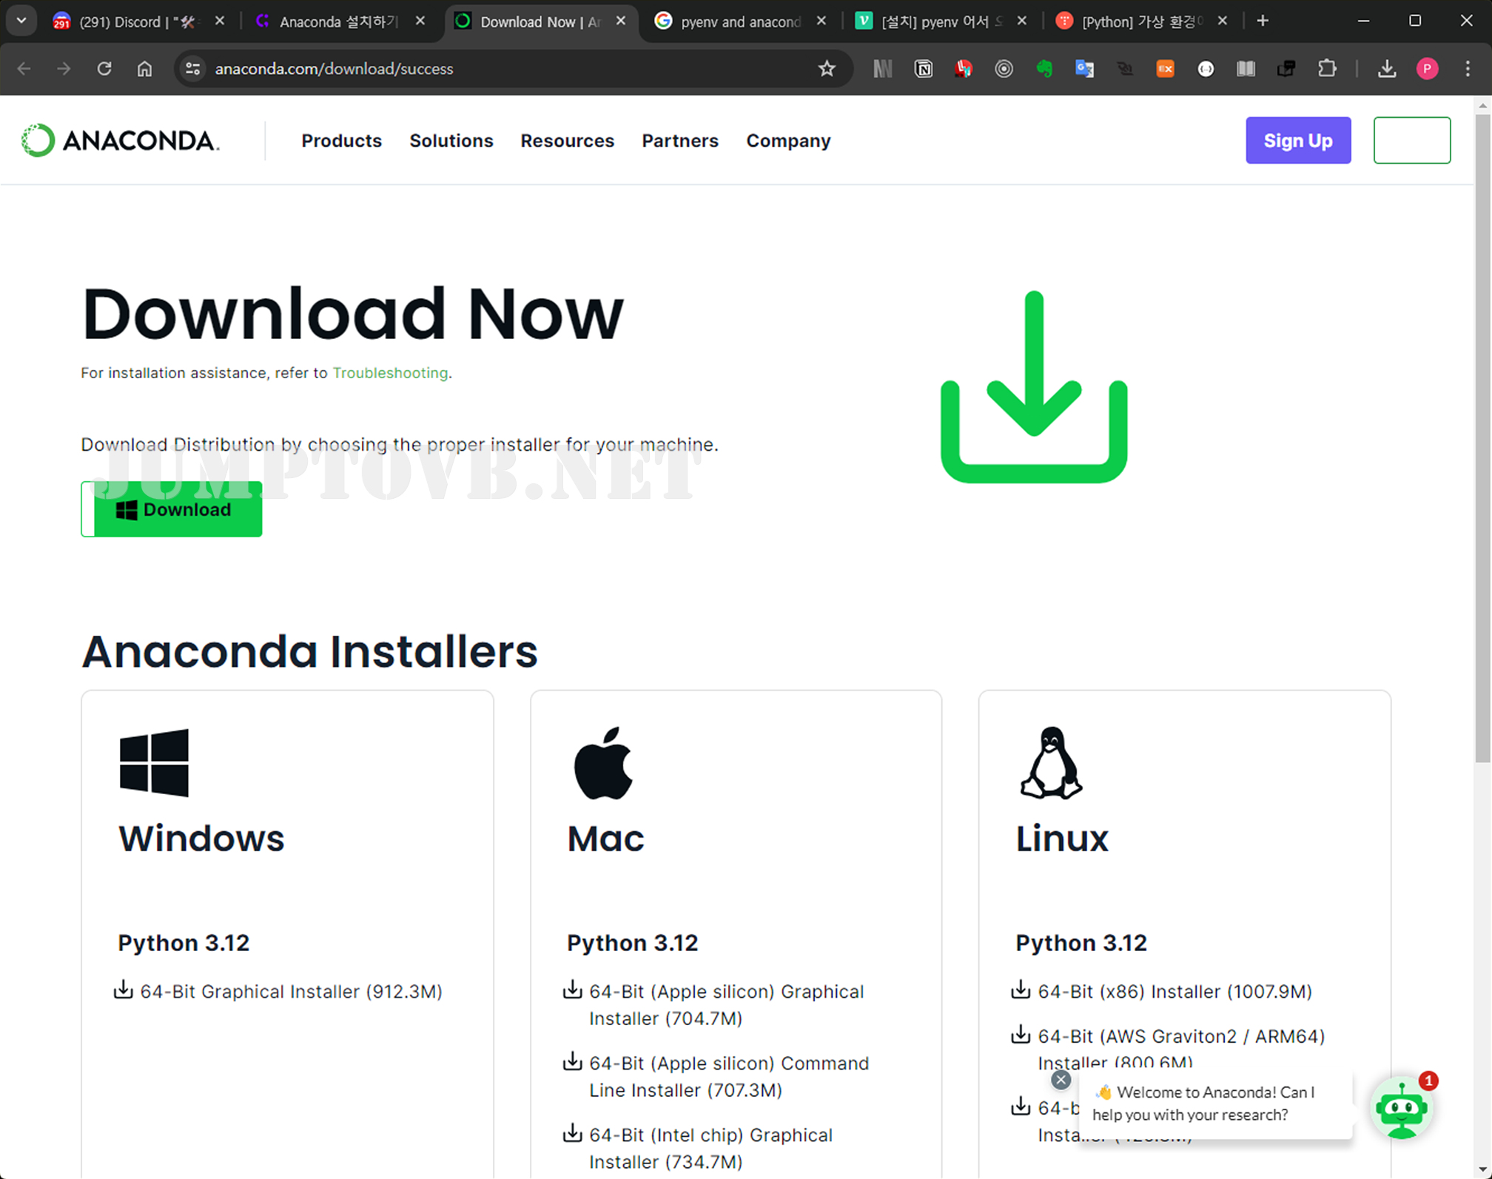1492x1179 pixels.
Task: Open the Troubleshooting link
Action: coord(390,373)
